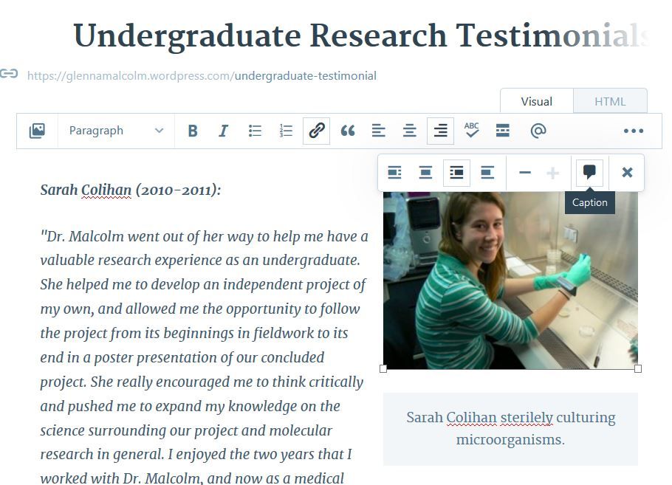Decrease image size with minus icon
672x485 pixels.
click(525, 173)
